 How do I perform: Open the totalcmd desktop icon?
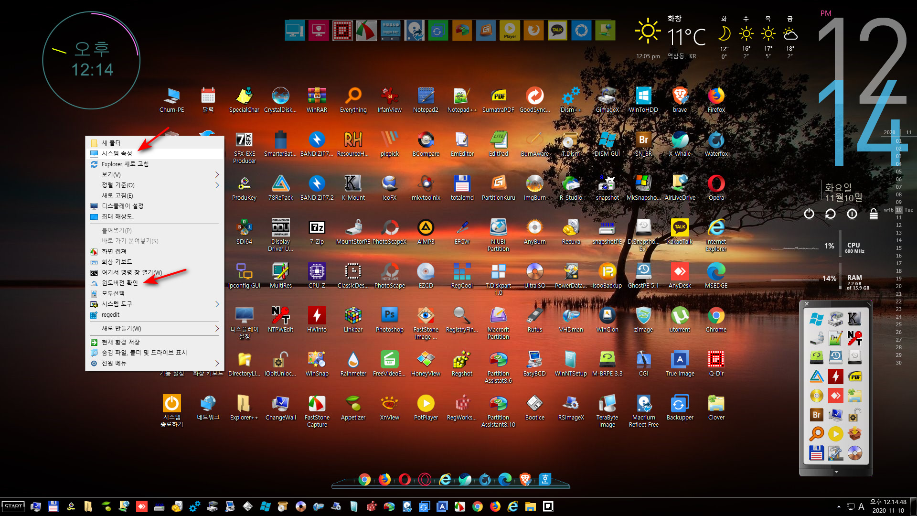(x=462, y=188)
